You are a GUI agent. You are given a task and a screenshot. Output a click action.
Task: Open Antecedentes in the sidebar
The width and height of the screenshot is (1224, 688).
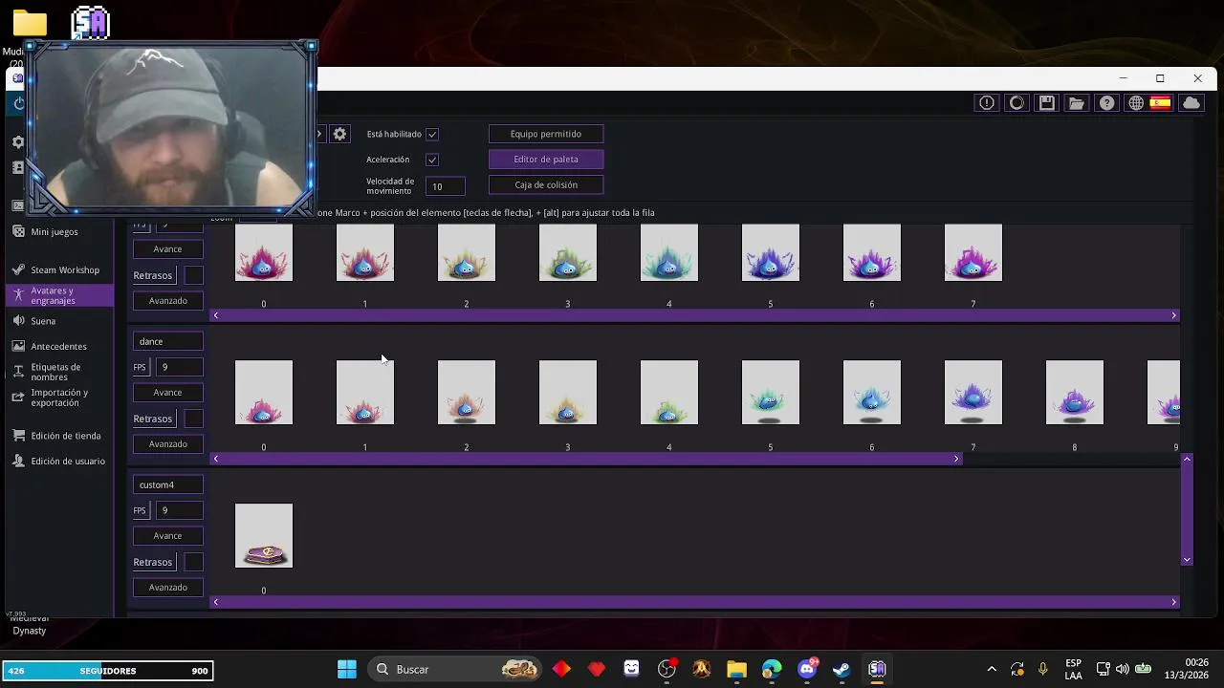pos(58,346)
